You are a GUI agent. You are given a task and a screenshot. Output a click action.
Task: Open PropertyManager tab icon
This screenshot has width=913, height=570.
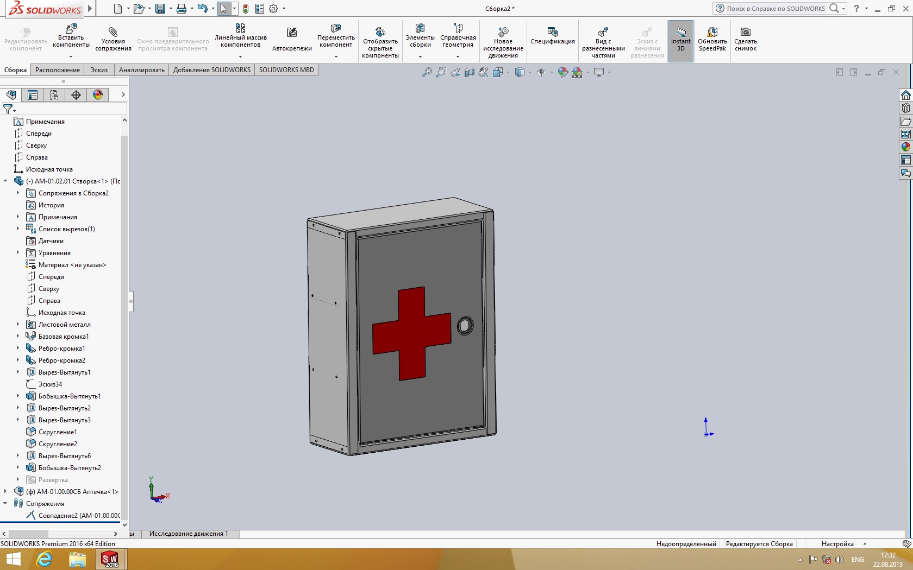coord(33,95)
